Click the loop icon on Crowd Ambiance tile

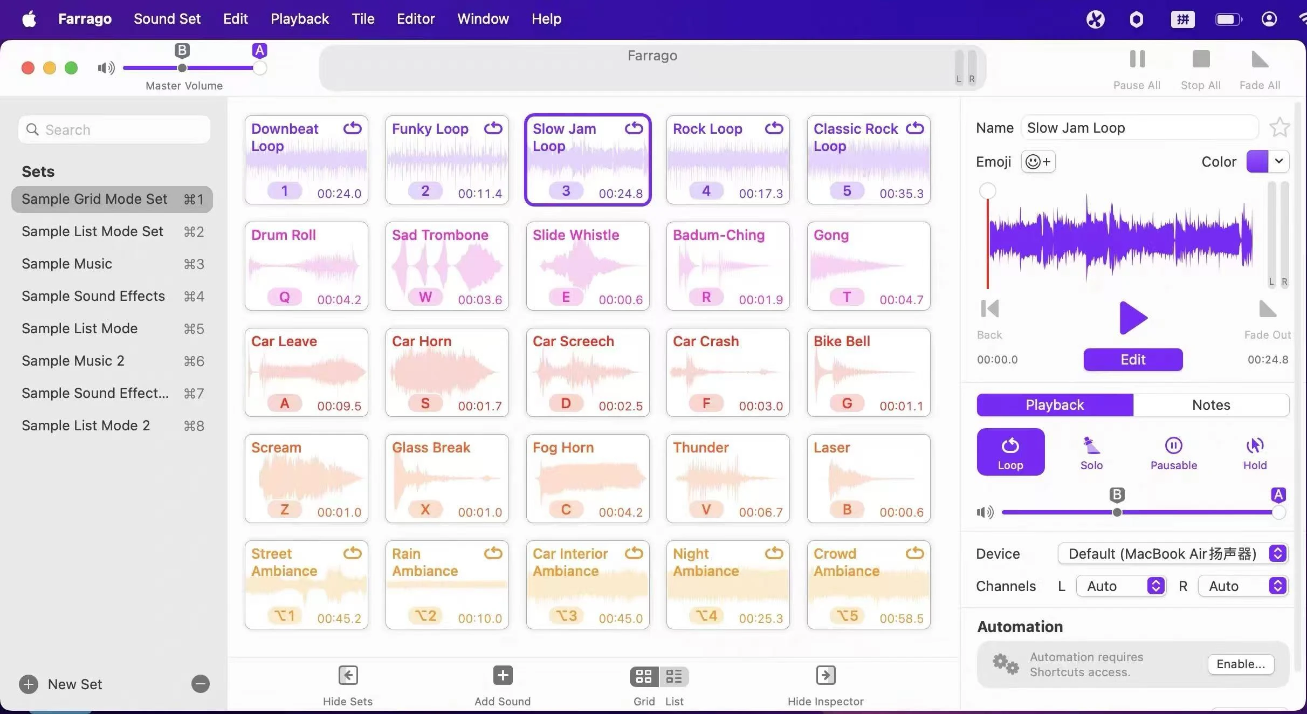pos(914,553)
